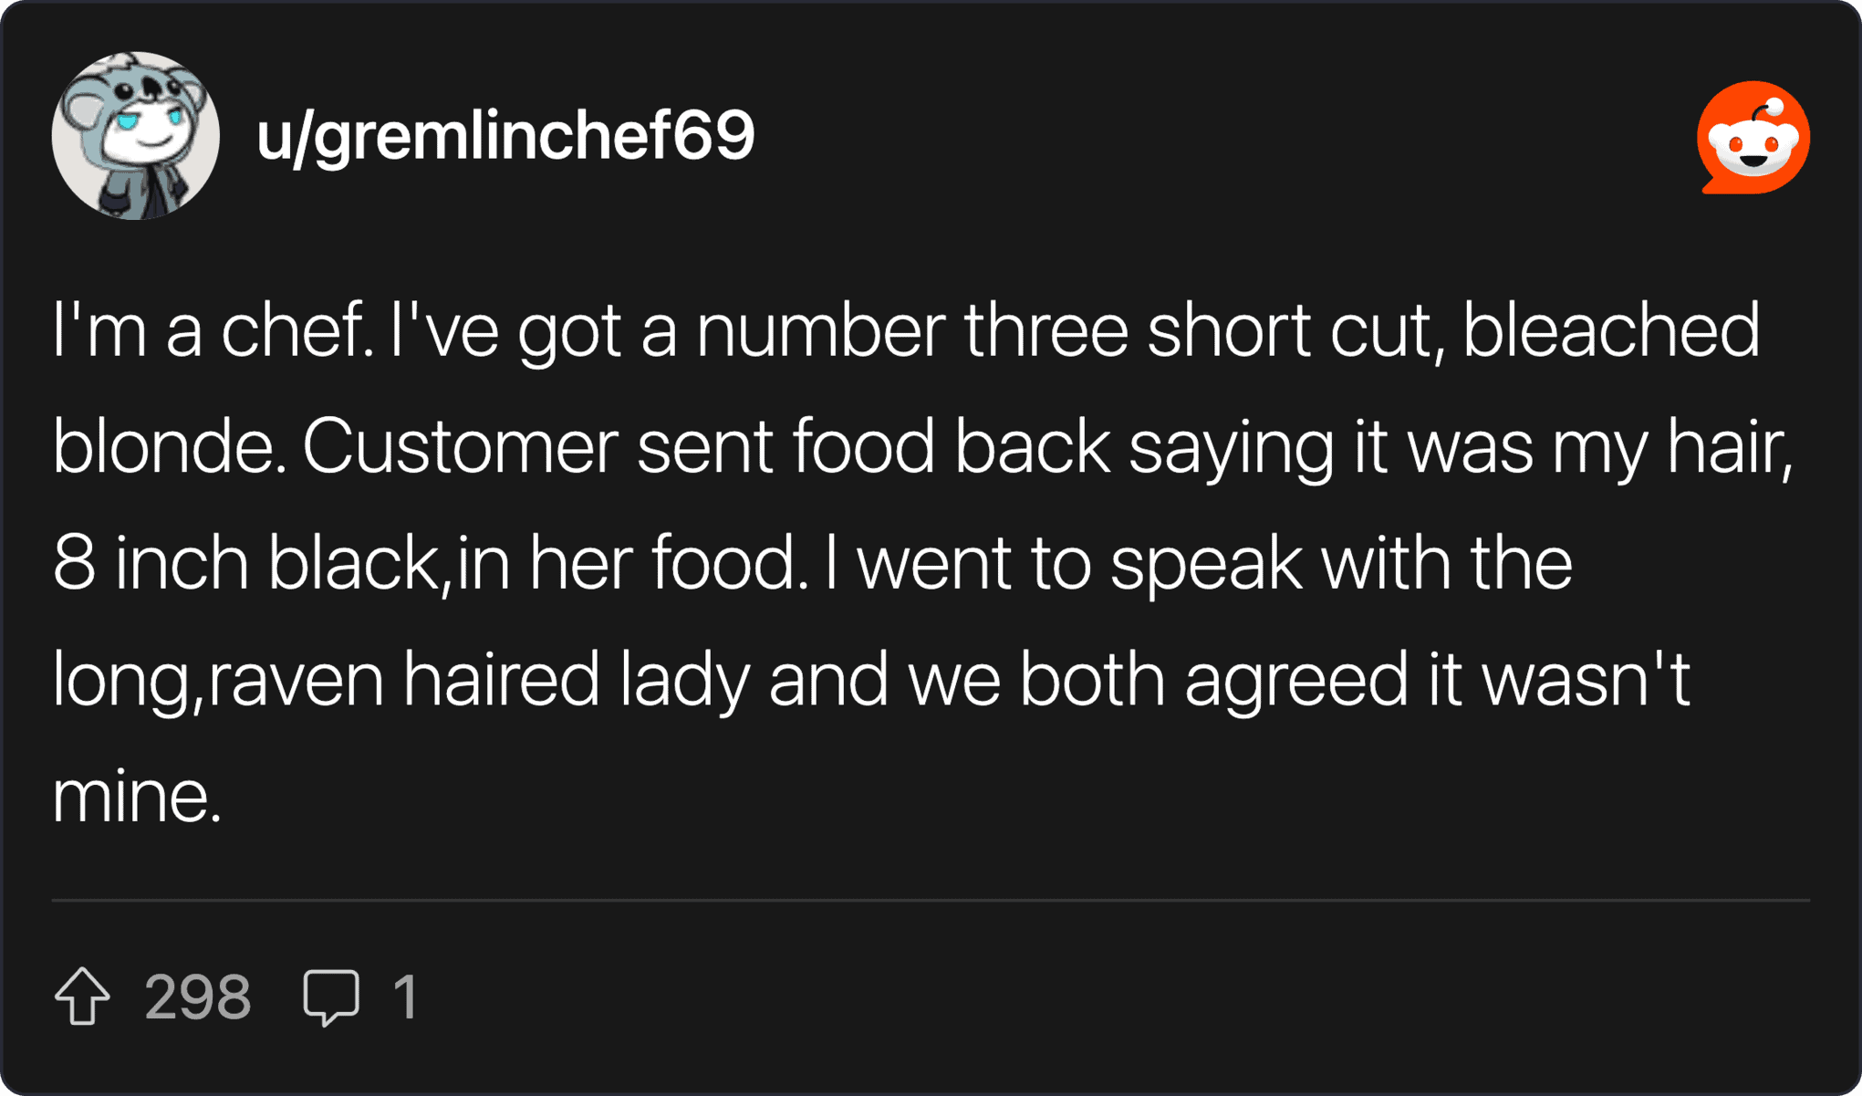Click the horizontal divider under the post

click(931, 900)
